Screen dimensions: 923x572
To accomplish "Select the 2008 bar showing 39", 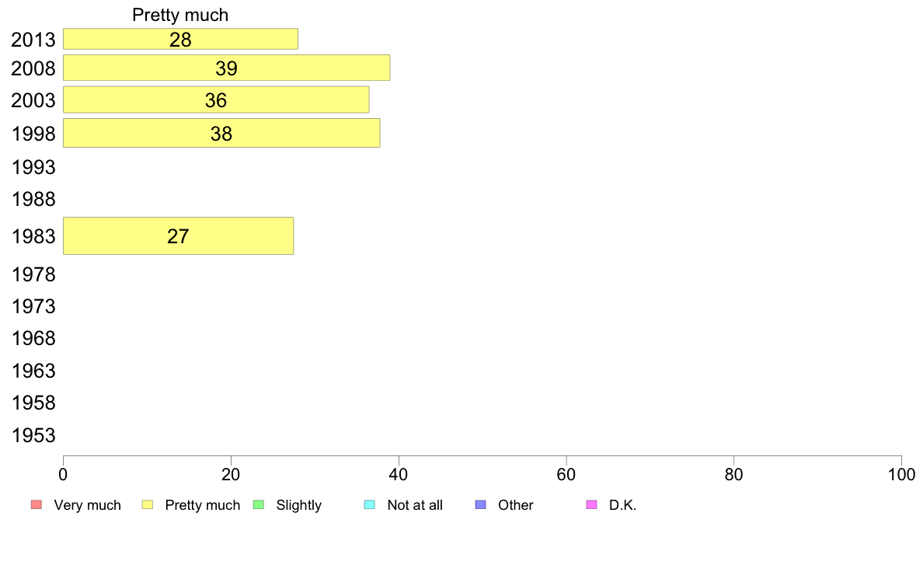I will coord(226,68).
